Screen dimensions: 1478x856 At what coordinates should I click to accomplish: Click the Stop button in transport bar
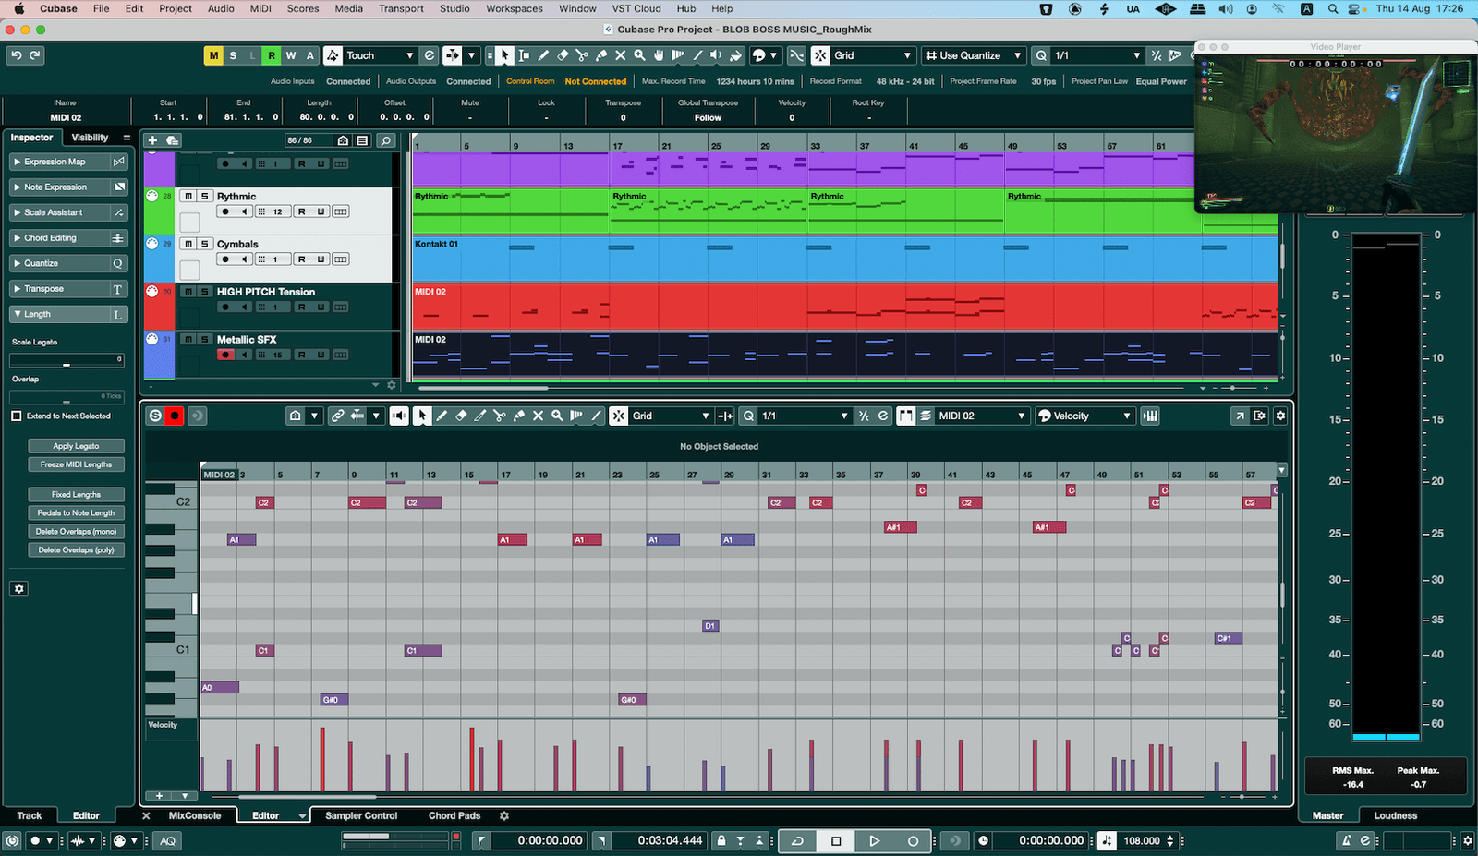click(836, 840)
